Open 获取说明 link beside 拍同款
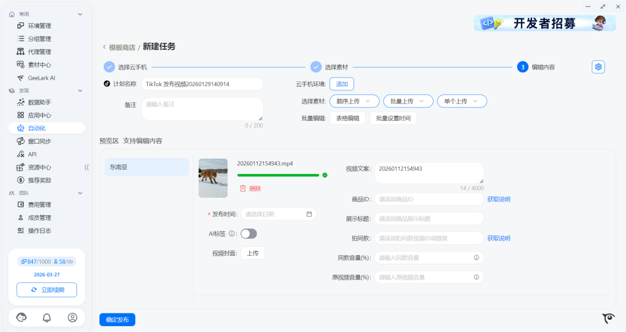626x332 pixels. (498, 238)
